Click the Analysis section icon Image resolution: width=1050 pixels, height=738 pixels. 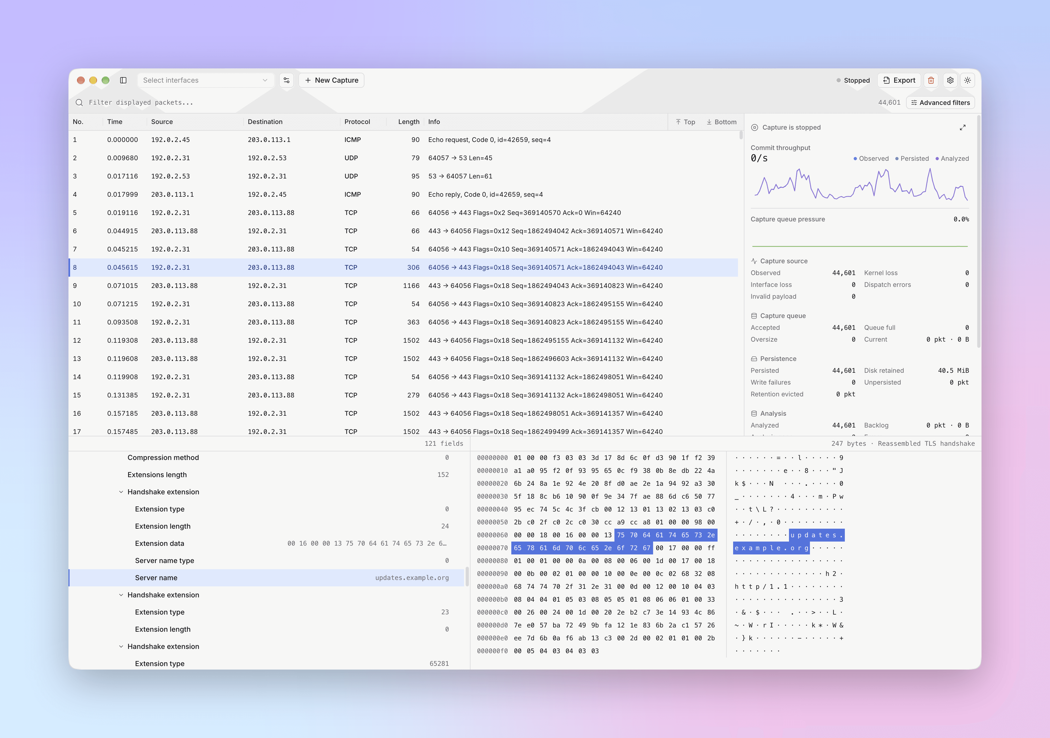754,414
